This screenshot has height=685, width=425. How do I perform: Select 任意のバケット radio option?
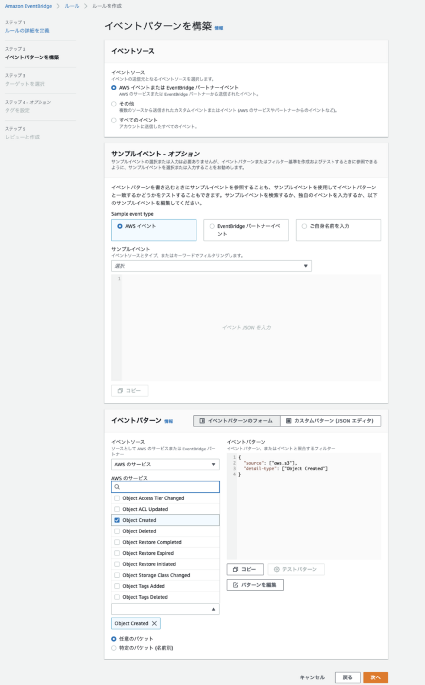pyautogui.click(x=114, y=639)
